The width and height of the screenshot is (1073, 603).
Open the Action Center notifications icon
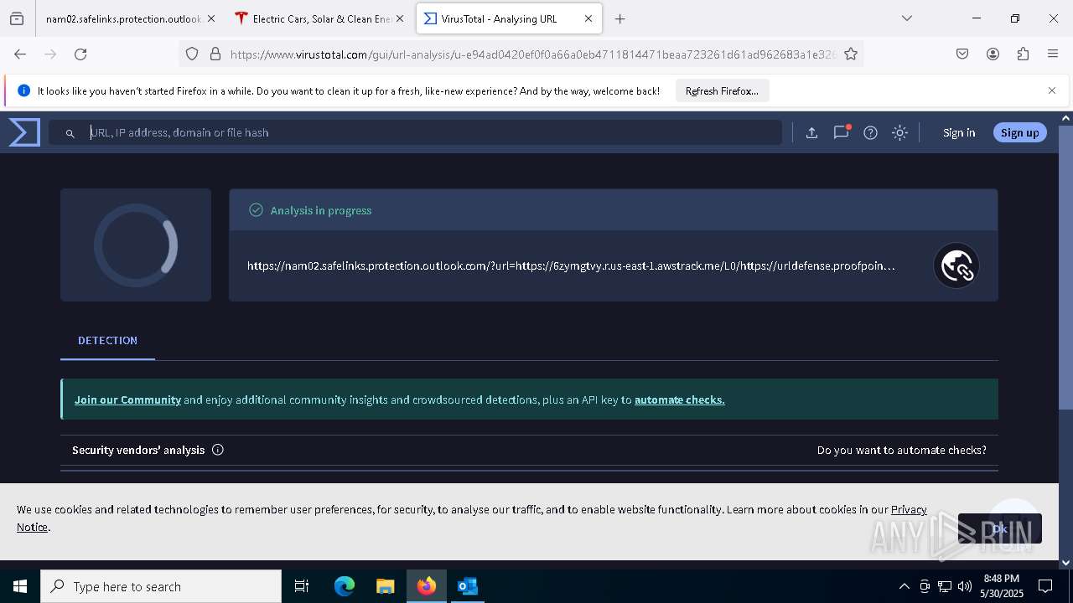(x=1045, y=586)
